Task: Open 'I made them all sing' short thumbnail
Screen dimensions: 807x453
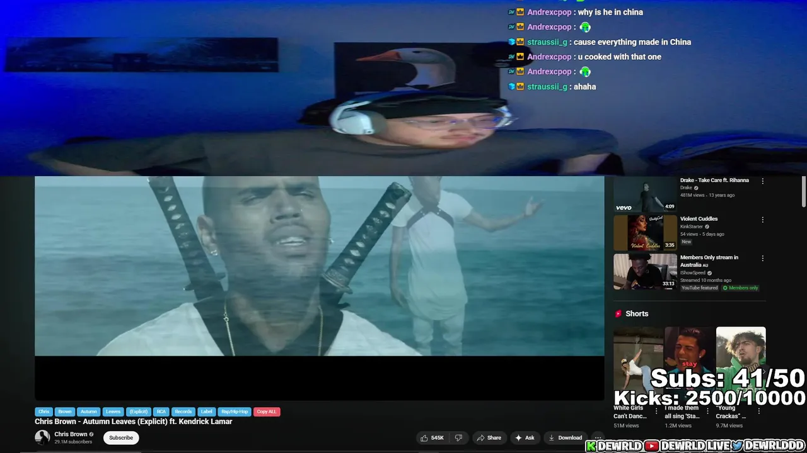Action: tap(690, 364)
